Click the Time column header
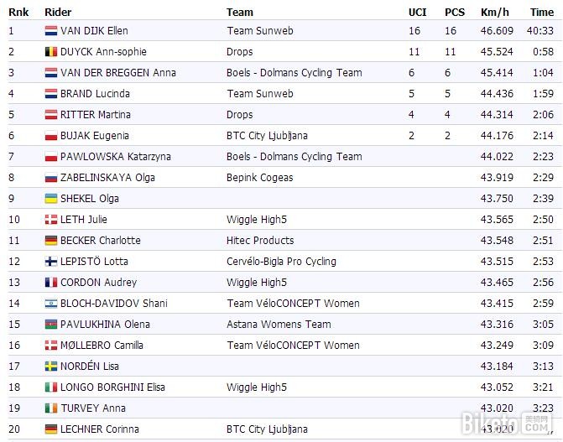Screen dimensions: 563x442 pyautogui.click(x=541, y=13)
